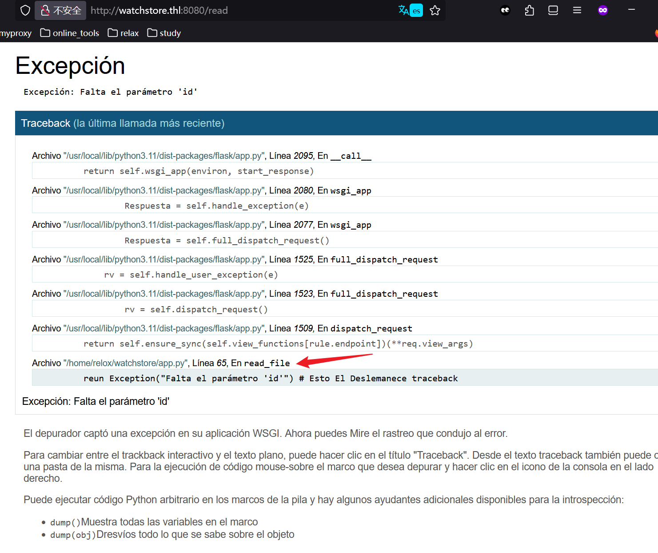Click the page translation icon

click(x=410, y=10)
